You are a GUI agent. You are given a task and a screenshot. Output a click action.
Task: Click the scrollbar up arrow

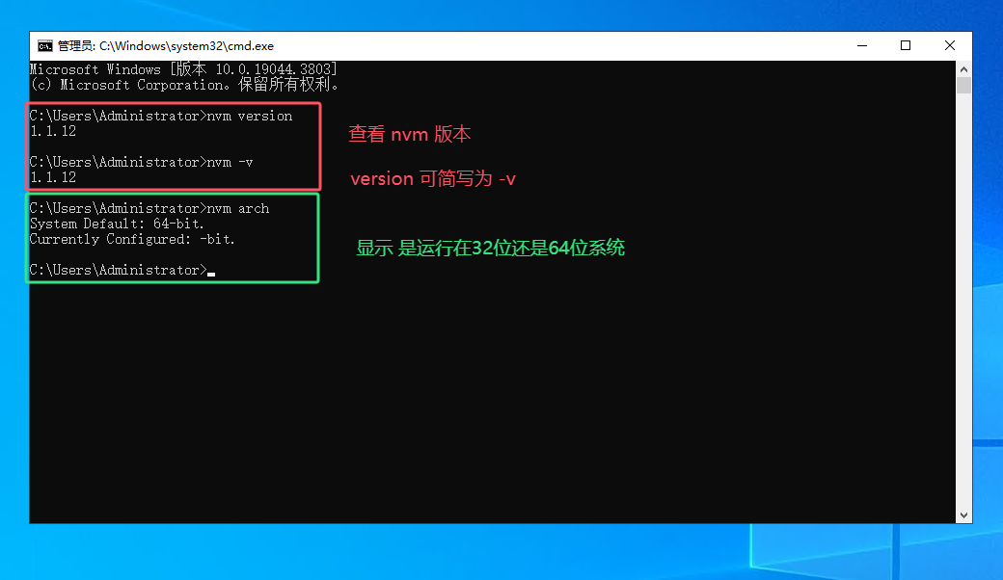(x=962, y=67)
